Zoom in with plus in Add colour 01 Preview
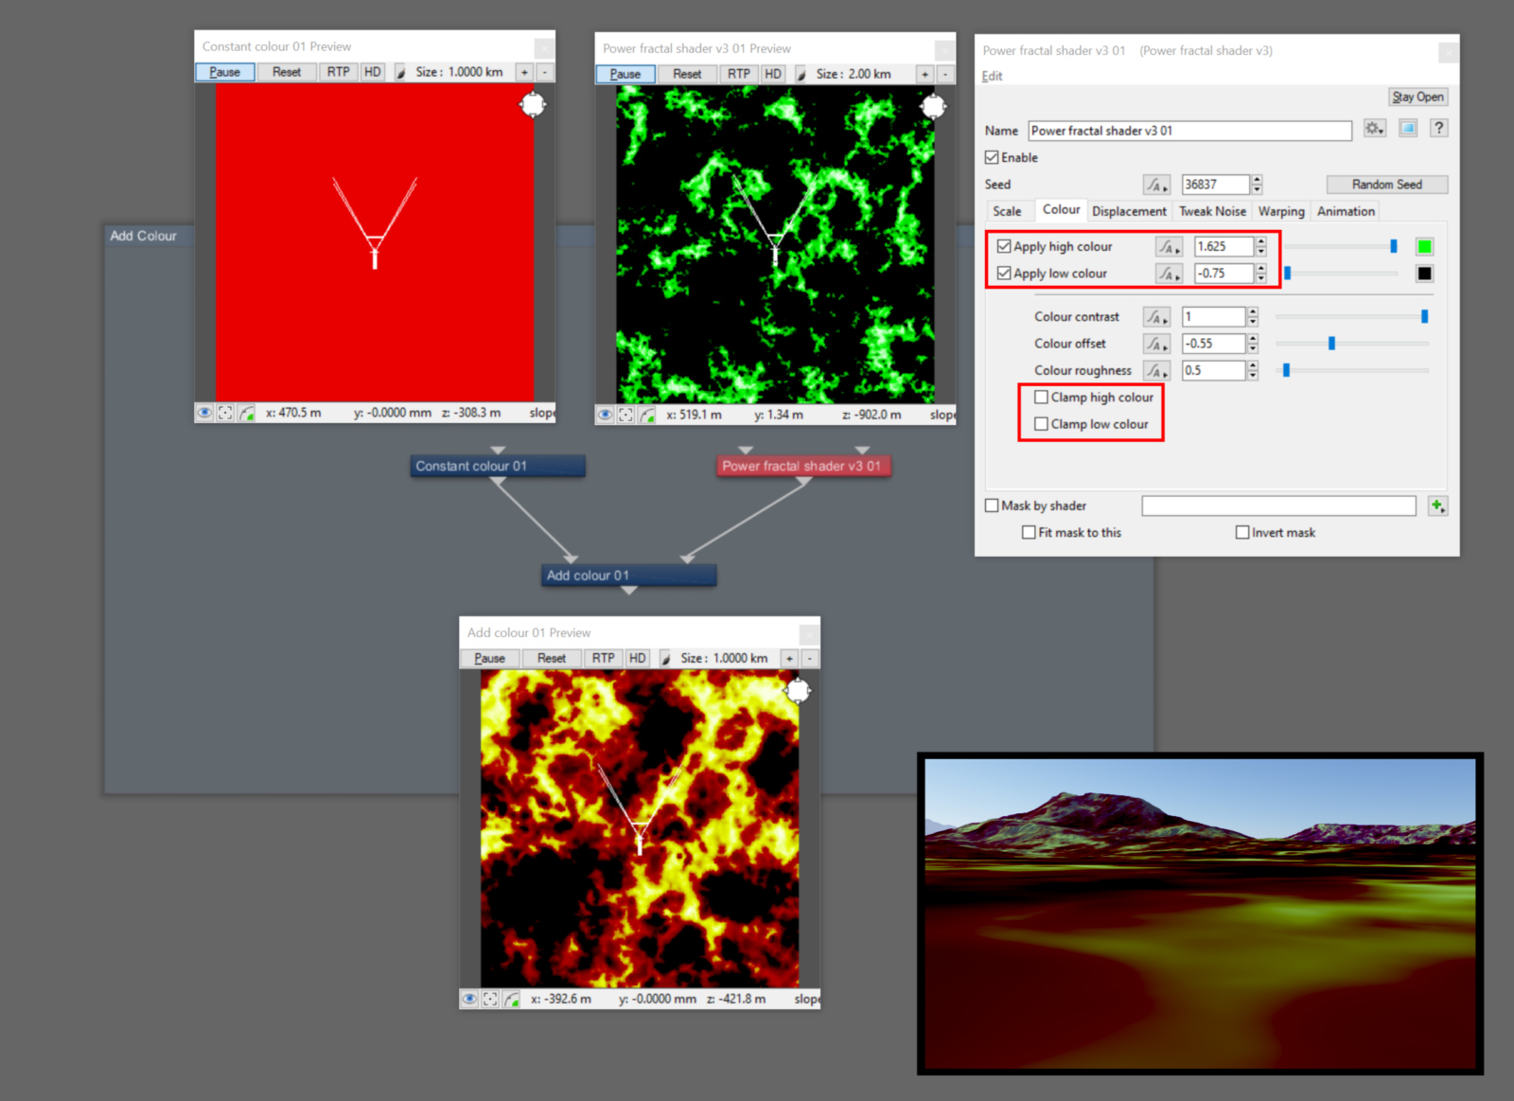 789,658
